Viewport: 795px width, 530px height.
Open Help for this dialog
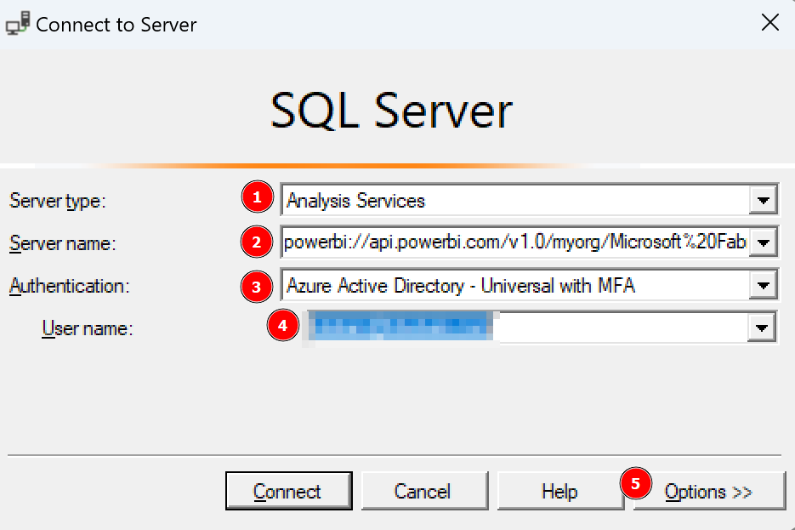click(x=559, y=492)
